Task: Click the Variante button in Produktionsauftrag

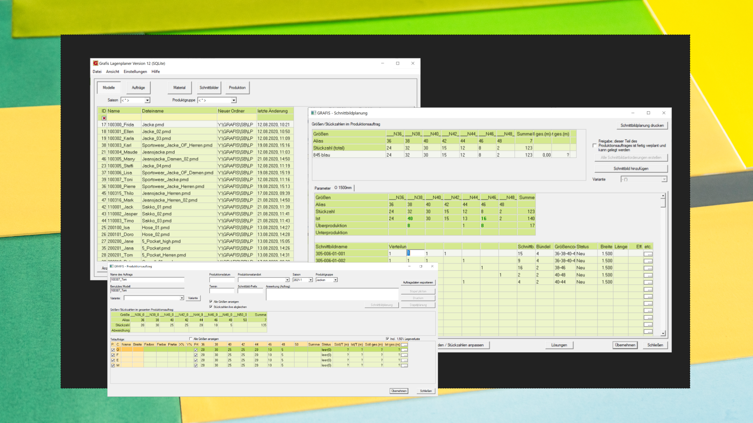Action: coord(193,298)
